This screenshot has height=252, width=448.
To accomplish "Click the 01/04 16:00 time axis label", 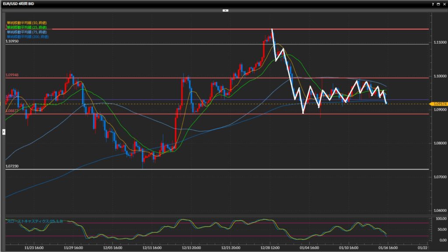I will click(310, 247).
